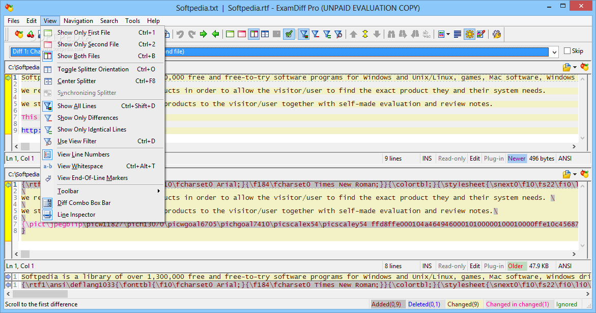
Task: Click yellow diff arrow marker at first pane line 1
Action: coord(8,77)
